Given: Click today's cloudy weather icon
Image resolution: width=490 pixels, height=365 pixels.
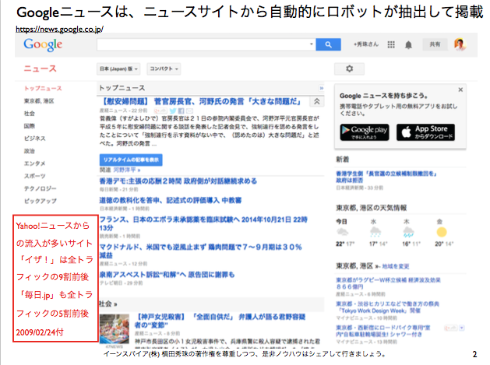Looking at the screenshot, I should [x=343, y=232].
